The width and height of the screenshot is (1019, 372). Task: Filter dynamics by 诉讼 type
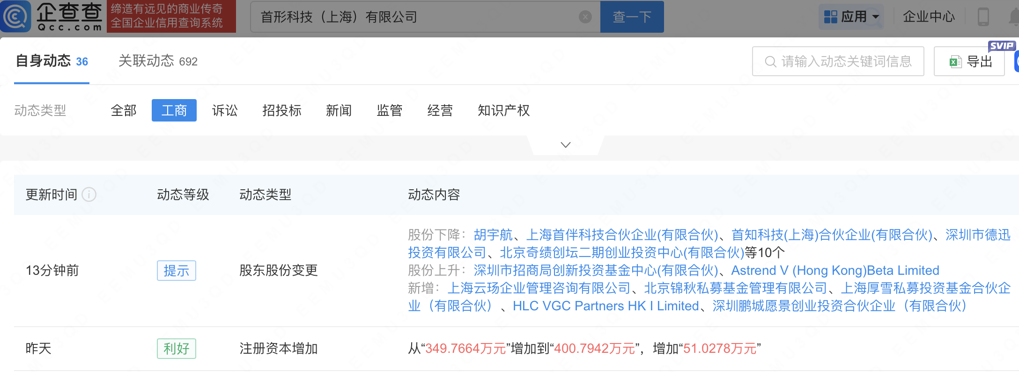[x=225, y=111]
